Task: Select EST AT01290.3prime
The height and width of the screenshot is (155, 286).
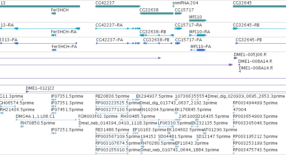Action: coord(220,130)
